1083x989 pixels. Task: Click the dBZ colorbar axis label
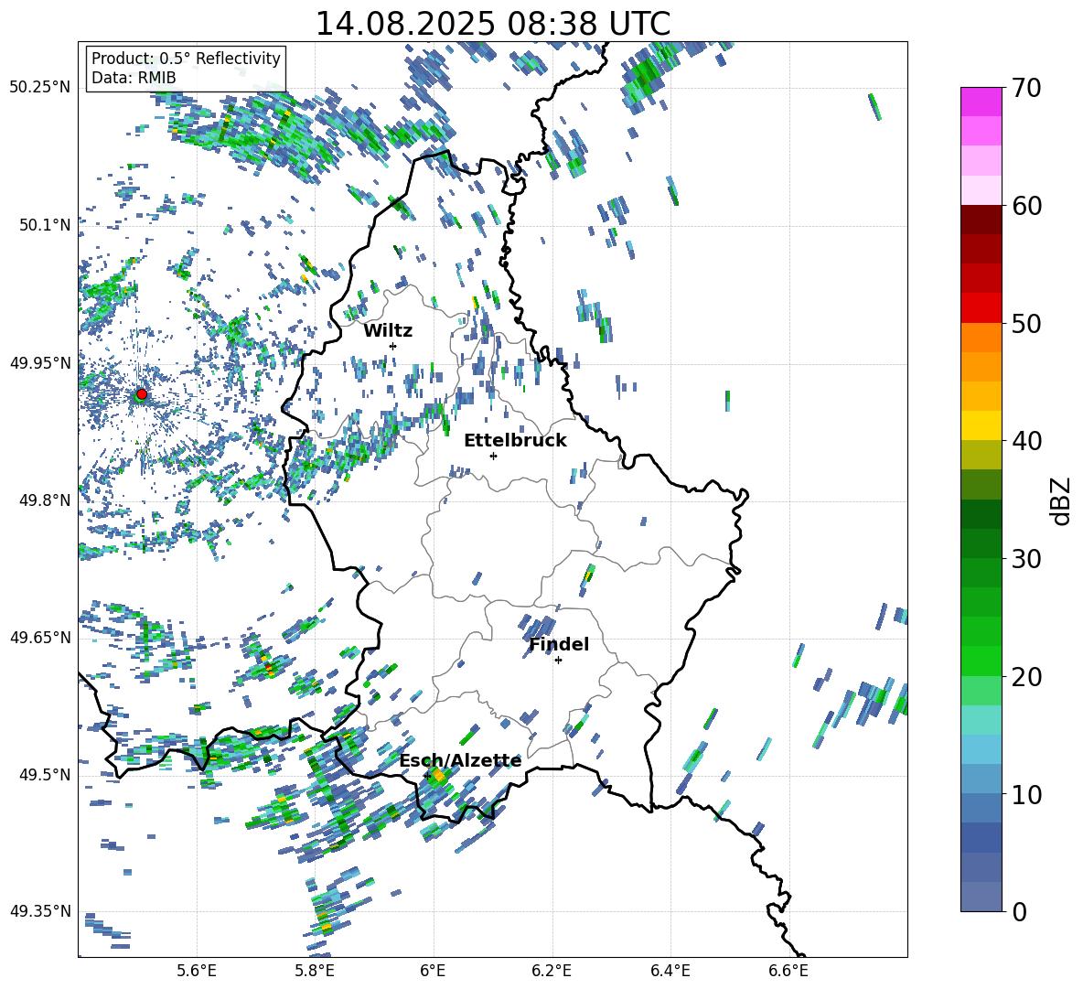coord(1062,500)
